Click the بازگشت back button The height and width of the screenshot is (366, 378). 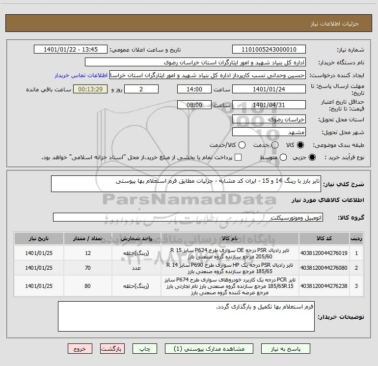click(112, 349)
